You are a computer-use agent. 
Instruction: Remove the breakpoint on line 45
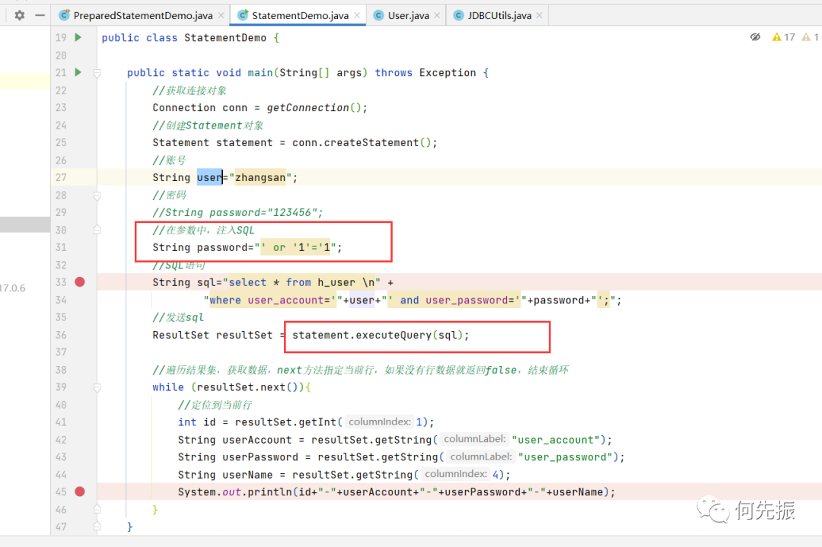(80, 491)
